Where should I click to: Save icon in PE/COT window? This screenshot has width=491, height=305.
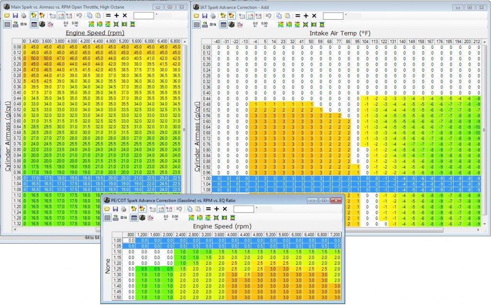(x=115, y=209)
